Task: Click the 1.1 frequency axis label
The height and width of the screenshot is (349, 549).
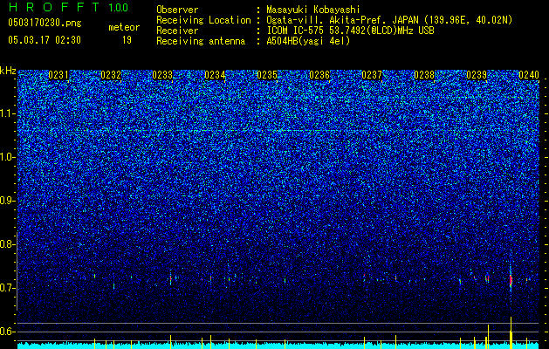Action: 8,113
